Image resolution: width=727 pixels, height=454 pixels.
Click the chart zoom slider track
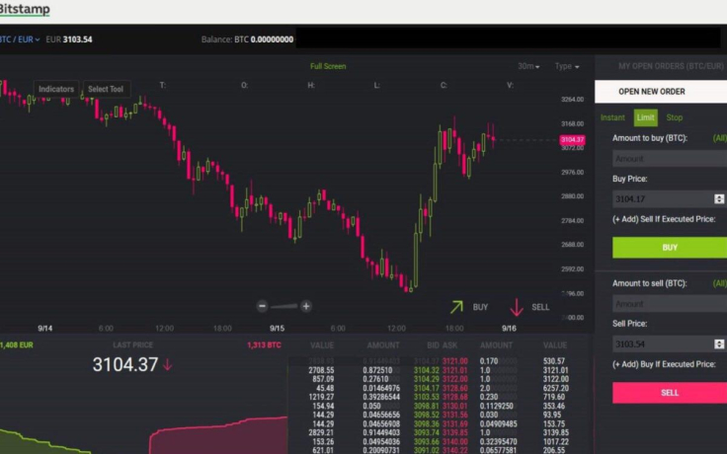click(283, 306)
